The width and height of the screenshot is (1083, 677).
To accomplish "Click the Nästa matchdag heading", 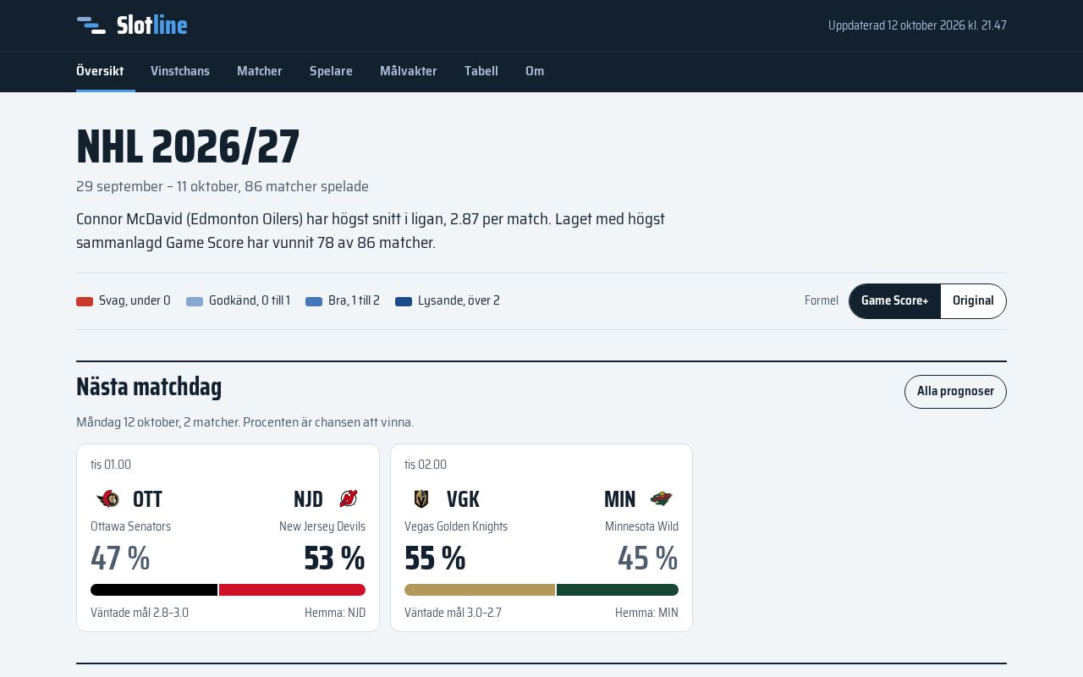I will click(149, 387).
